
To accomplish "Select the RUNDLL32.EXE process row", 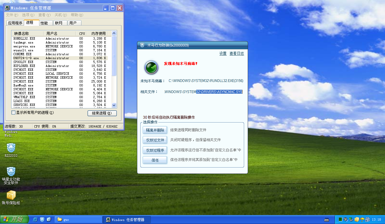I will pos(60,38).
